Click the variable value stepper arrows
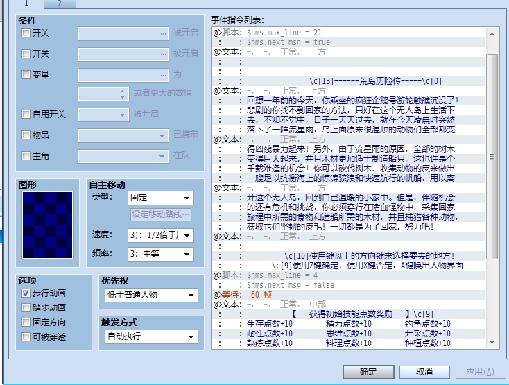This screenshot has width=509, height=385. pos(122,94)
